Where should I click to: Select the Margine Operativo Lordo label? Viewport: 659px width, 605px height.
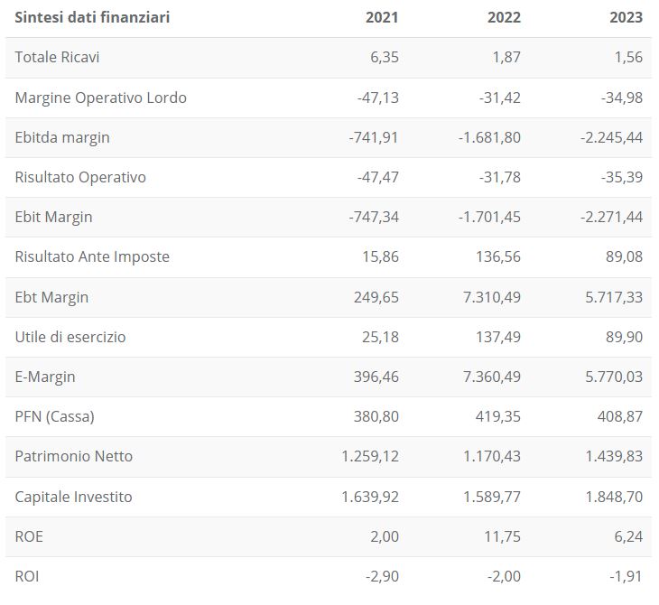pyautogui.click(x=101, y=98)
